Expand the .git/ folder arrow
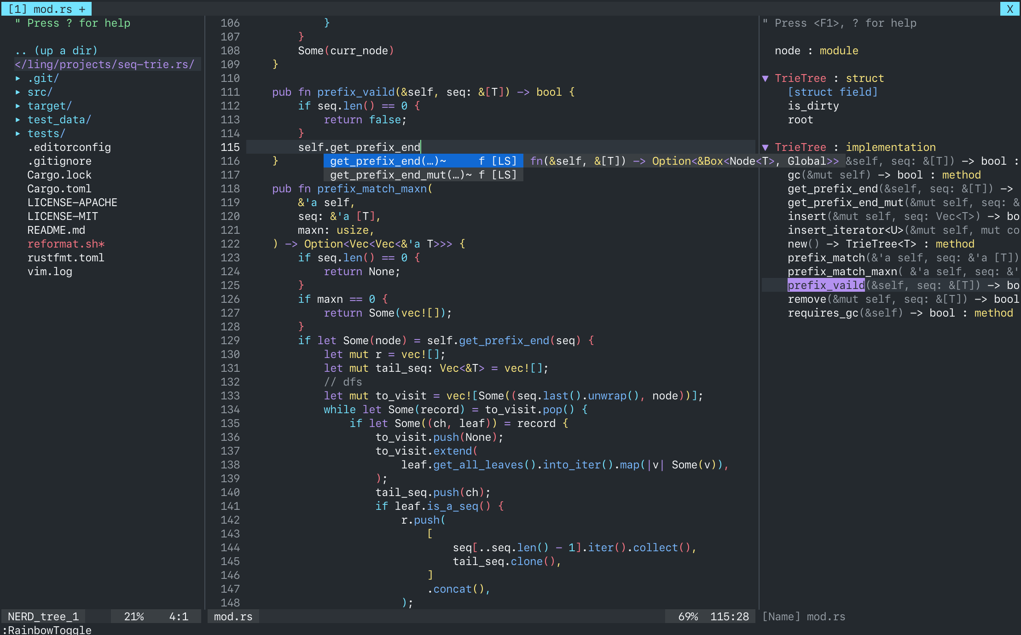 (x=18, y=78)
